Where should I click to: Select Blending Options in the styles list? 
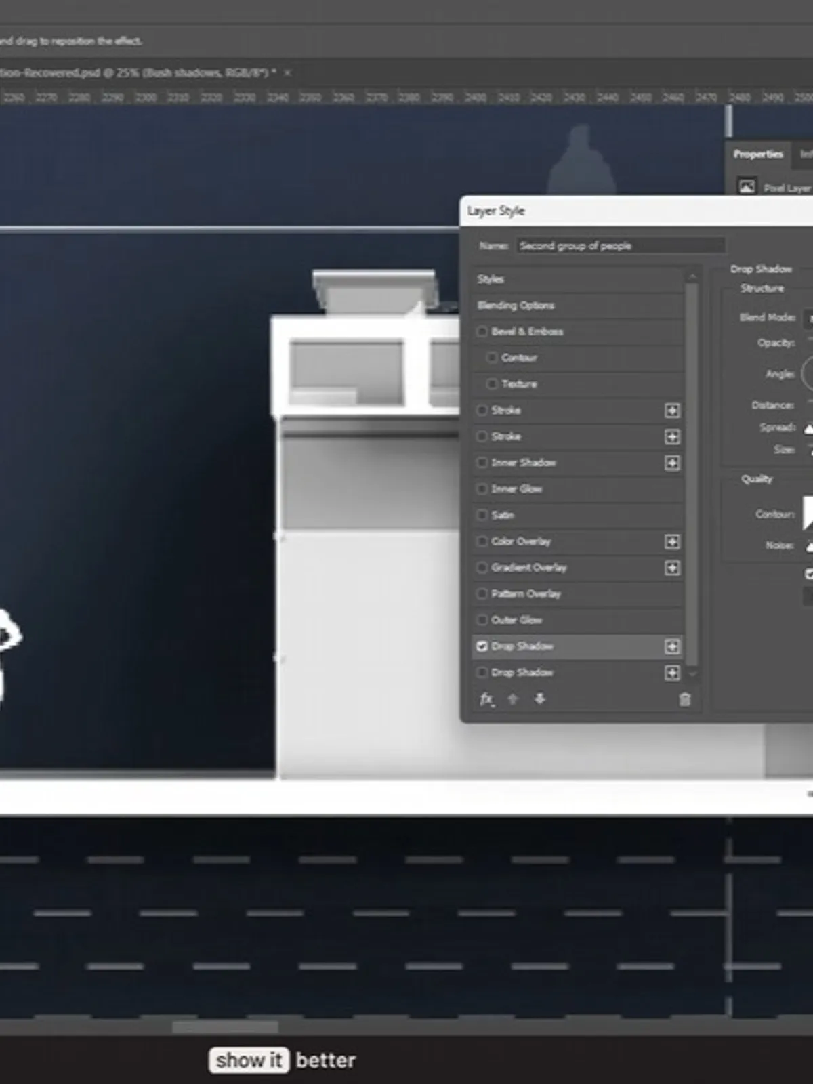(x=516, y=305)
